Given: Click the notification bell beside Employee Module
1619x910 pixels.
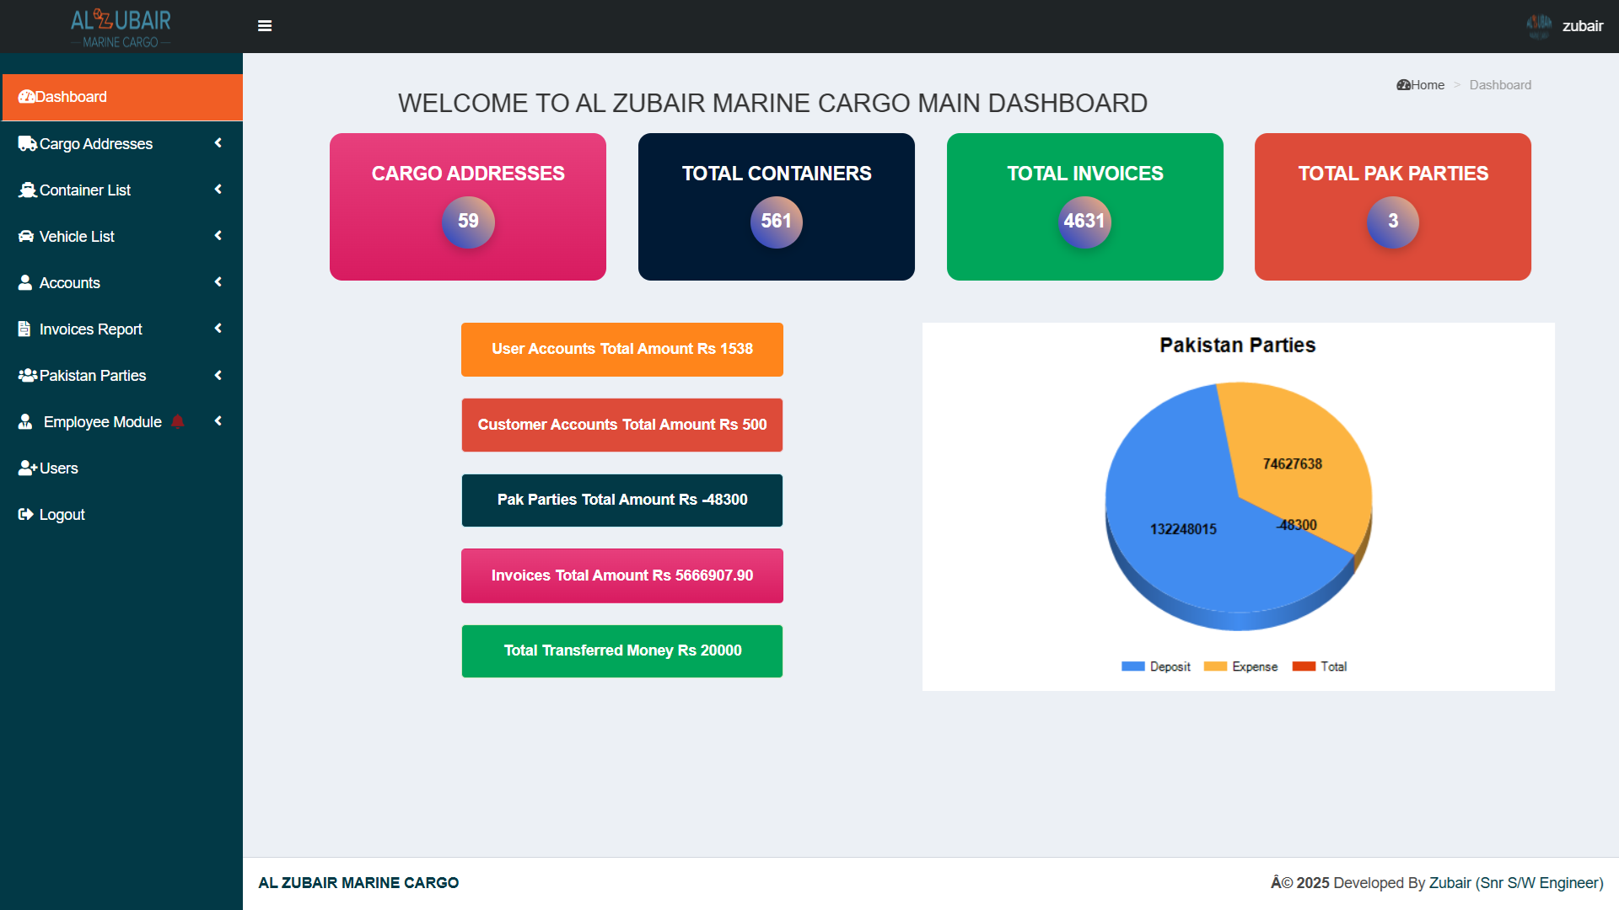Looking at the screenshot, I should [x=178, y=421].
